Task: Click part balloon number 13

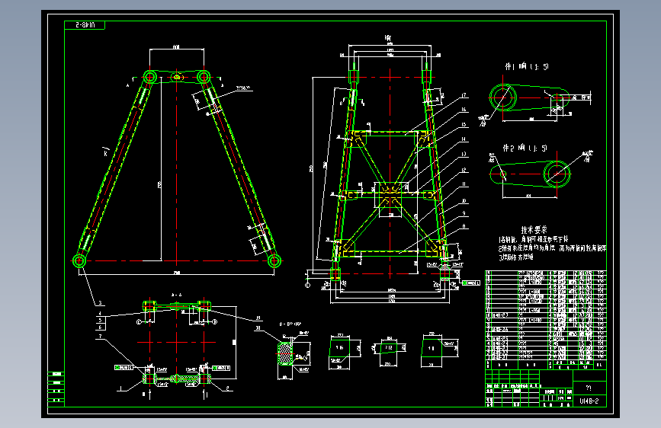Action: click(x=464, y=154)
